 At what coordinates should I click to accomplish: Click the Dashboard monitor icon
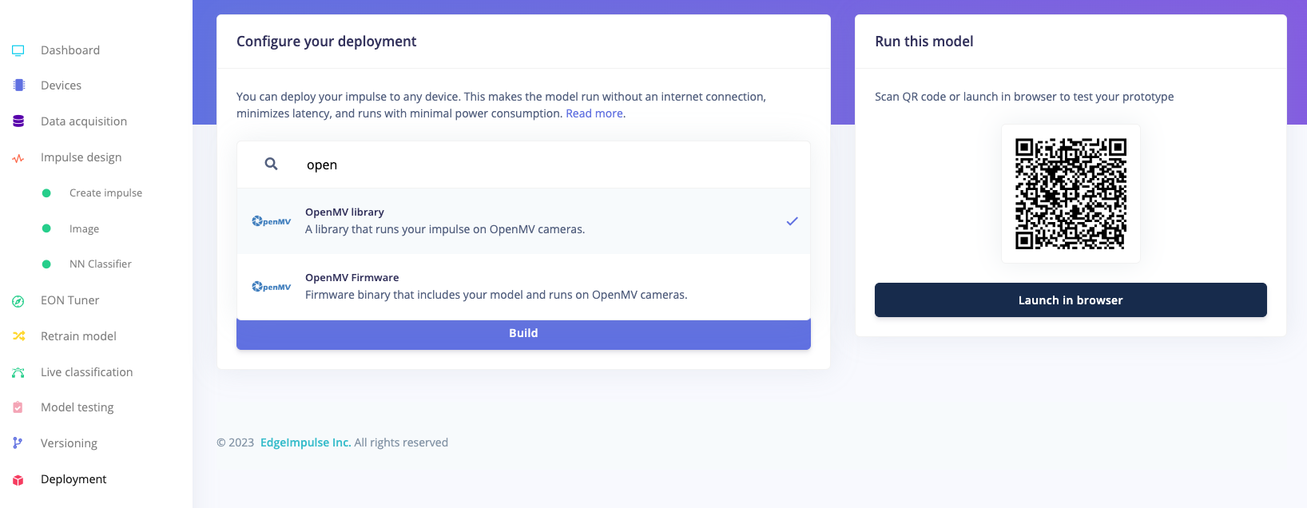(18, 50)
